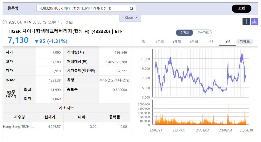Image resolution: width=261 pixels, height=142 pixels.
Task: Click the orange volume chart area
Action: point(201,113)
